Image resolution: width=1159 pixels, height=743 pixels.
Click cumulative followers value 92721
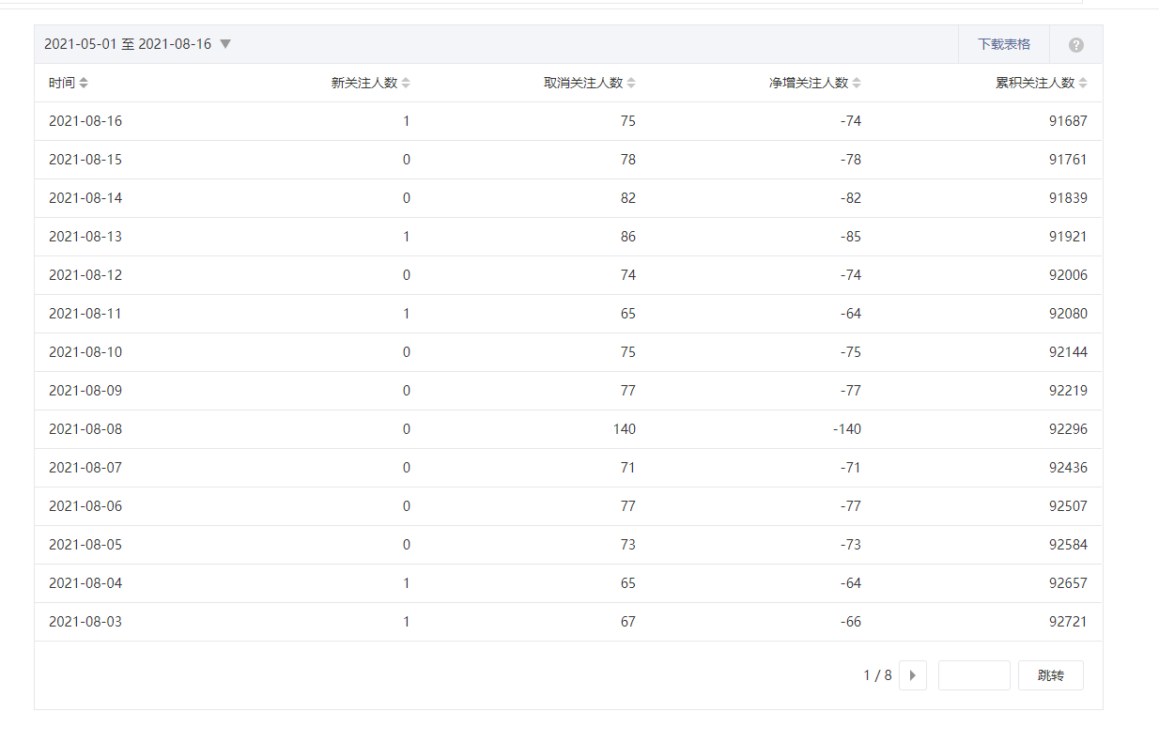point(1068,622)
